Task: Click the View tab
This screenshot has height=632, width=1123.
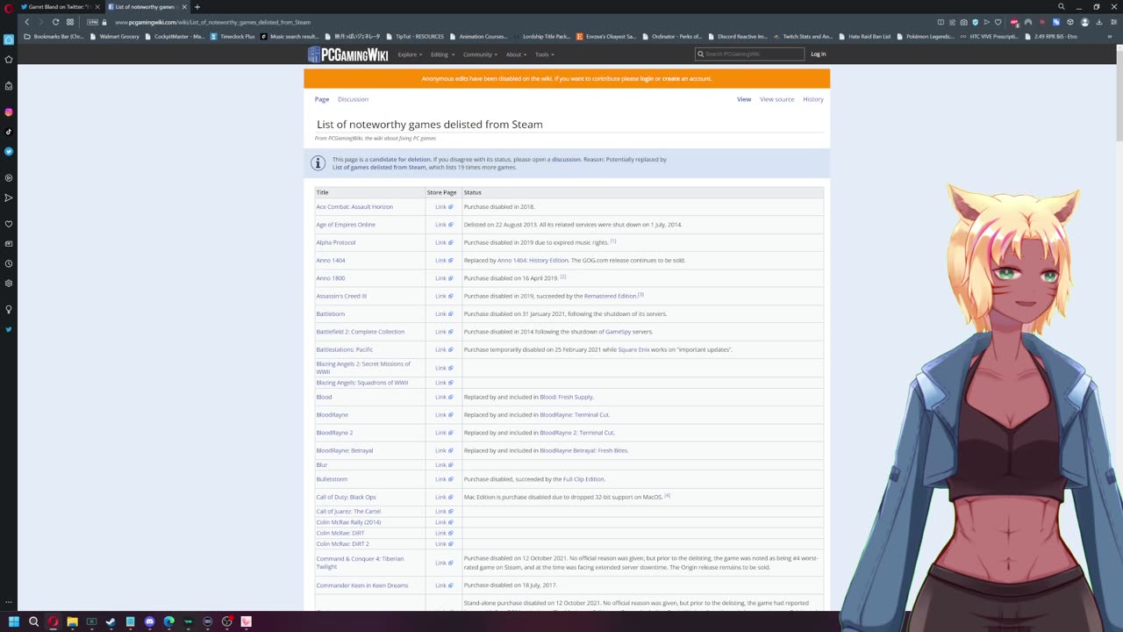Action: point(744,99)
